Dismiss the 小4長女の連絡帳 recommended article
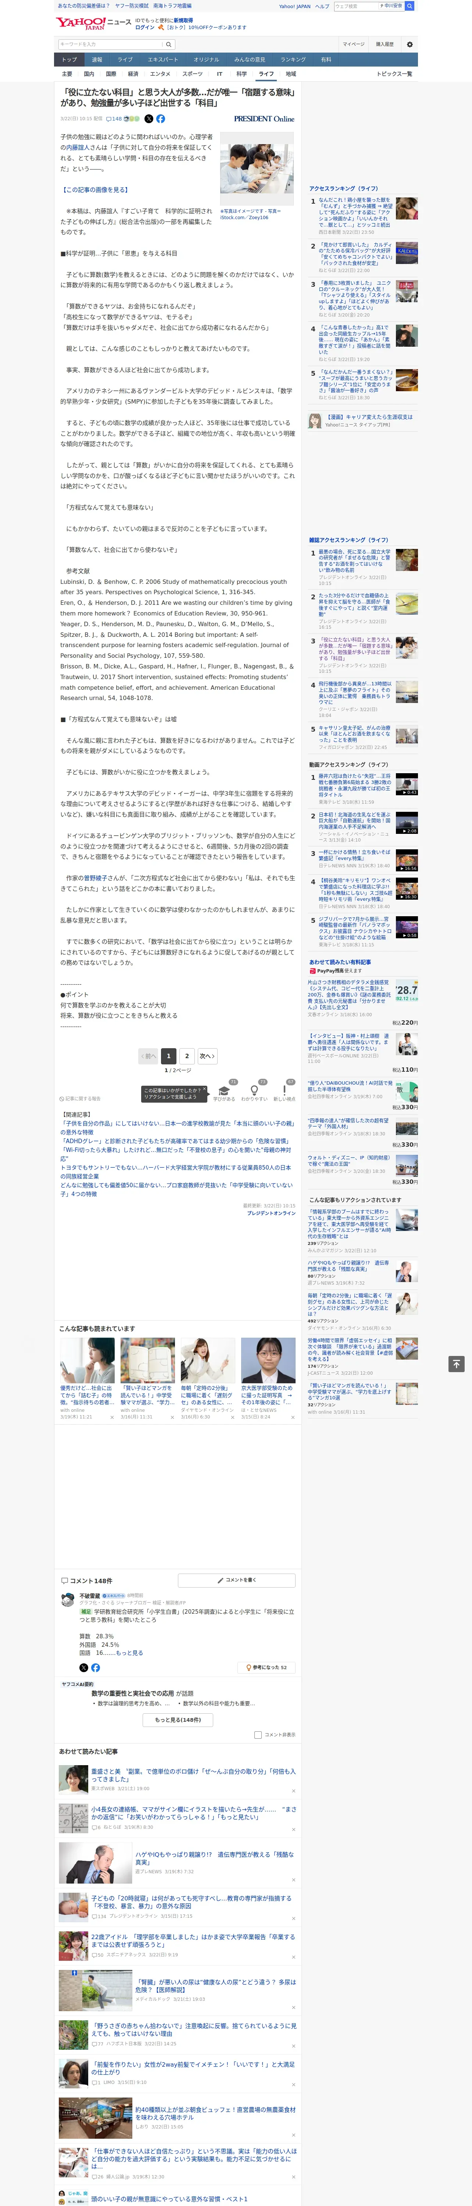472x2206 pixels. click(293, 1830)
